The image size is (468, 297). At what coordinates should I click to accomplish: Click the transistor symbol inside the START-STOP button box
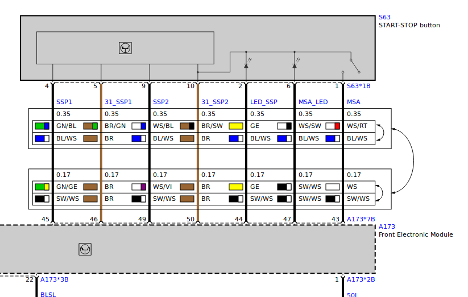coord(125,48)
